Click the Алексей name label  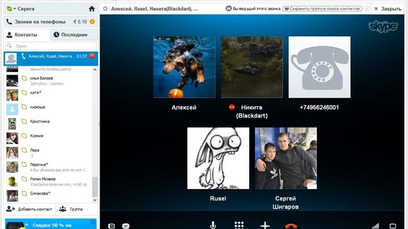(x=184, y=108)
